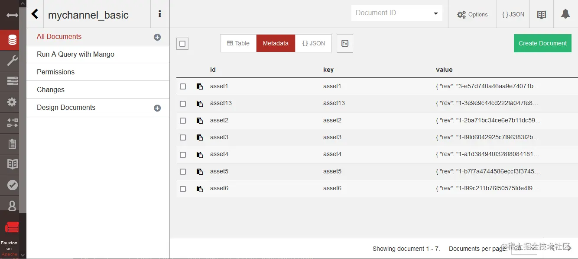Copy the asset13 document icon
The width and height of the screenshot is (578, 259).
point(200,103)
